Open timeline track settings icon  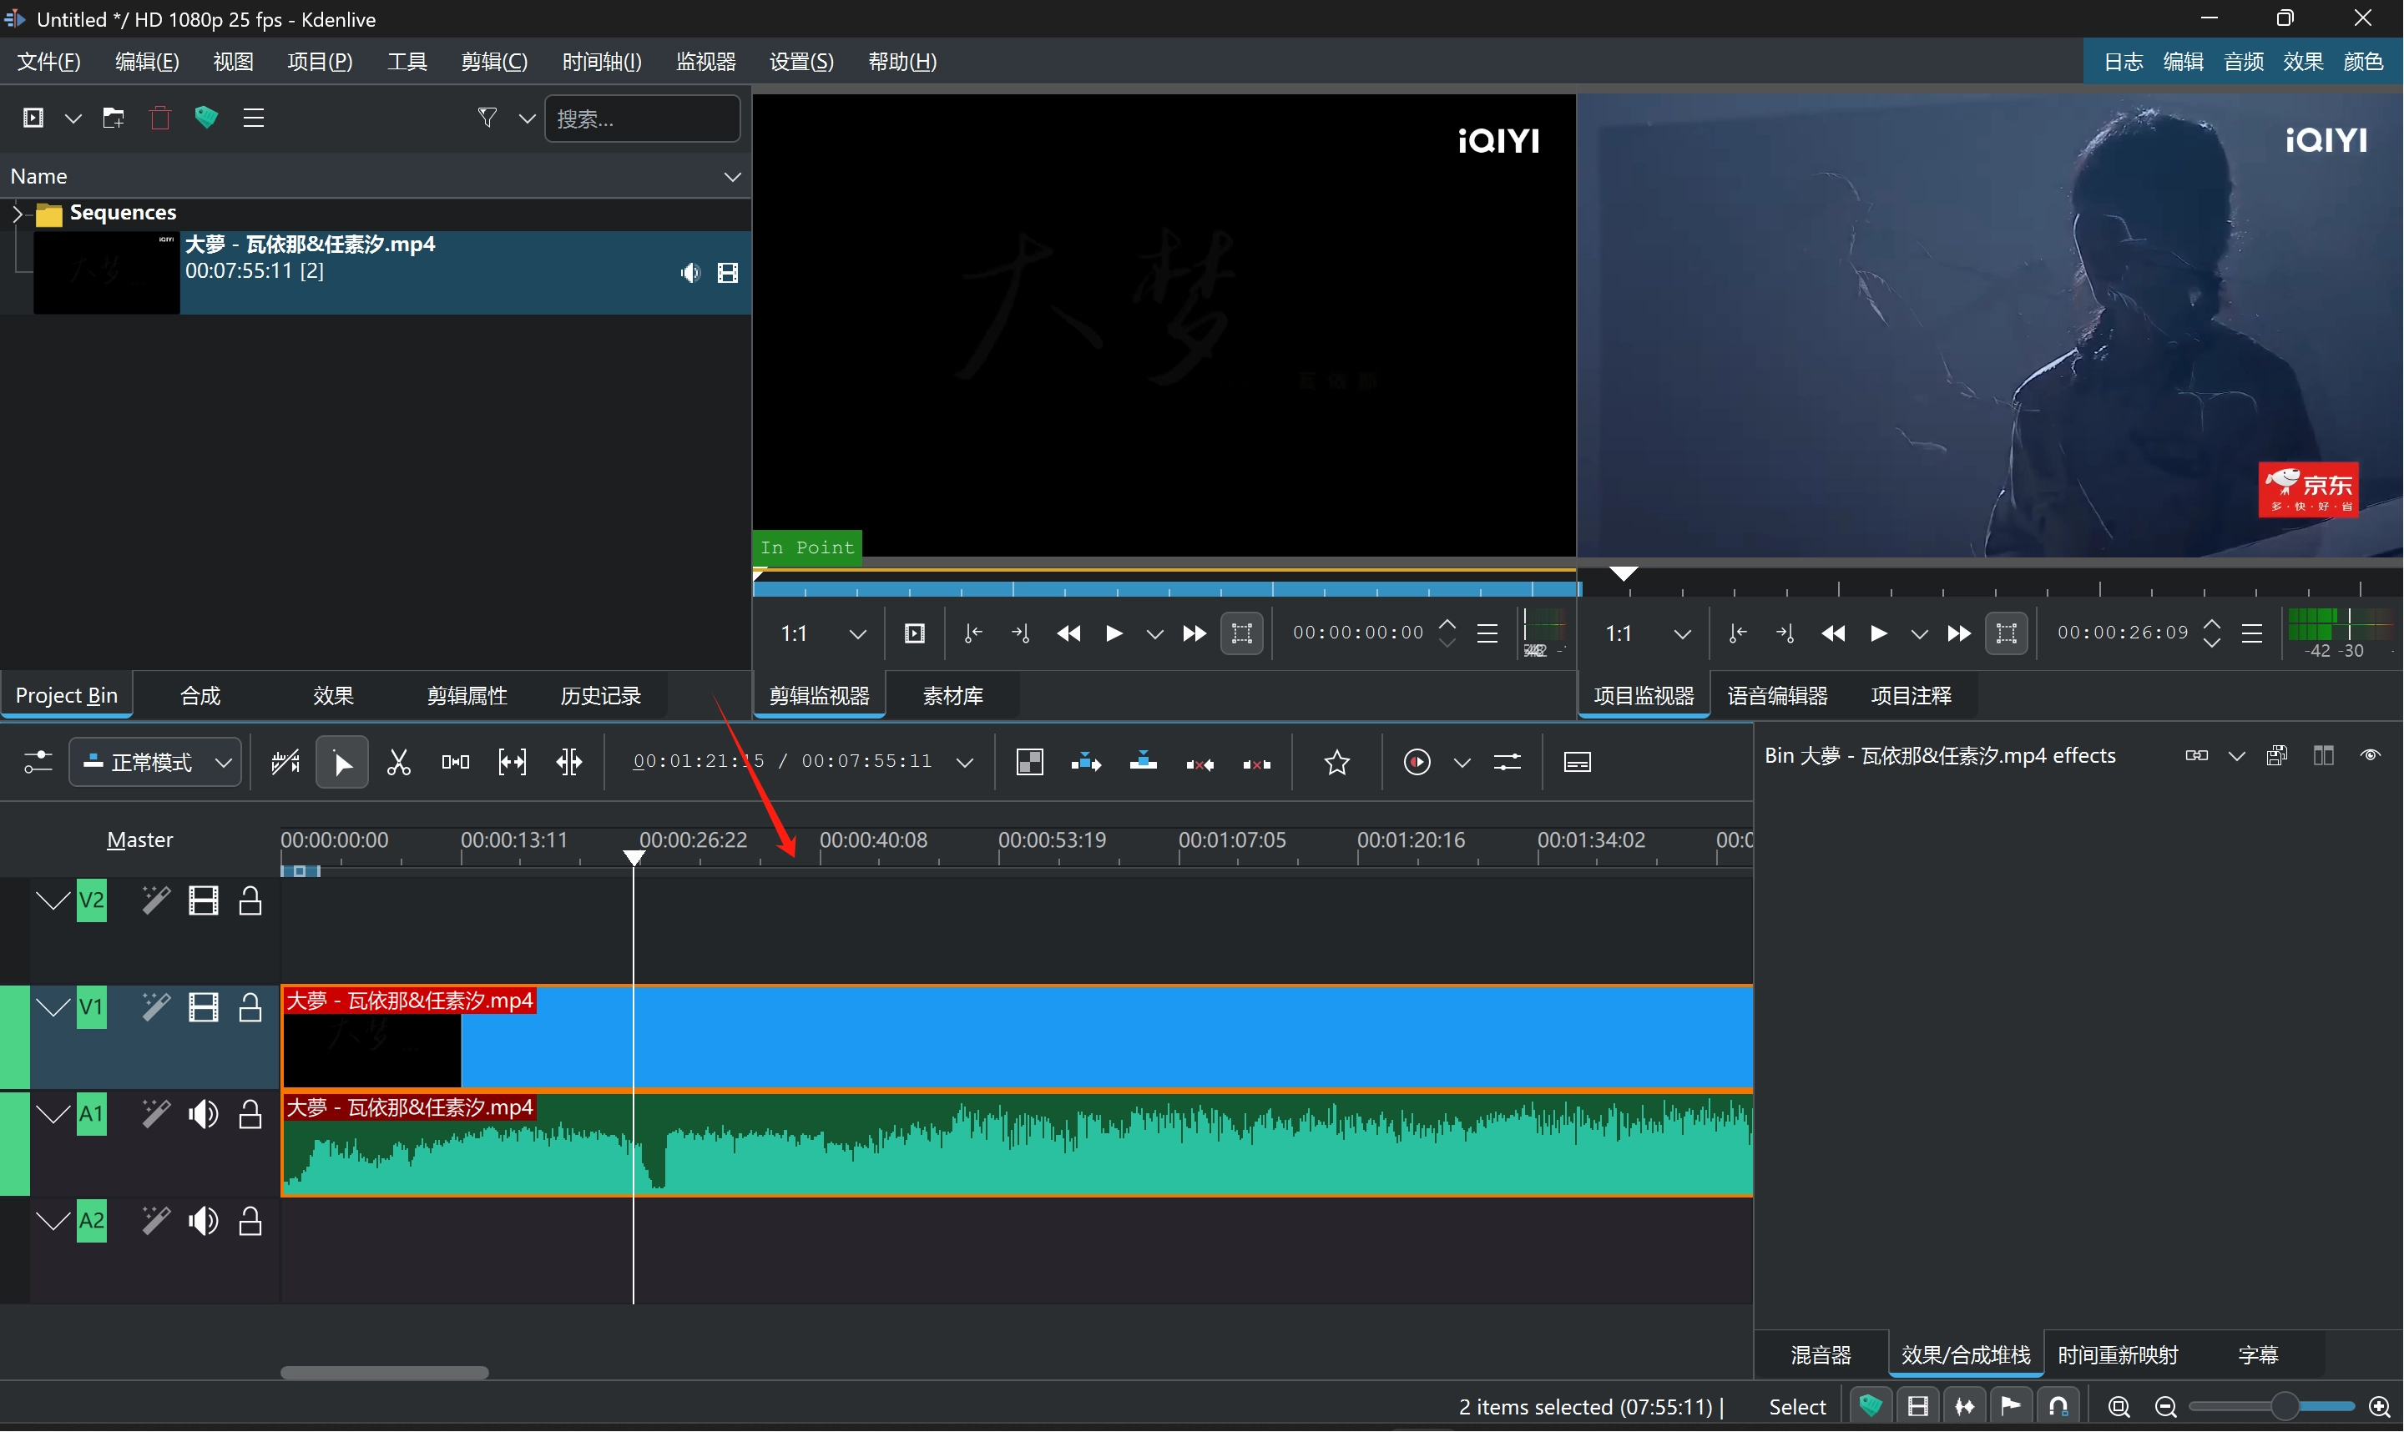click(38, 764)
